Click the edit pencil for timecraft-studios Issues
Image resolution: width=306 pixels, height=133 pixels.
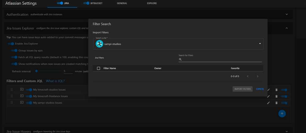click(269, 90)
